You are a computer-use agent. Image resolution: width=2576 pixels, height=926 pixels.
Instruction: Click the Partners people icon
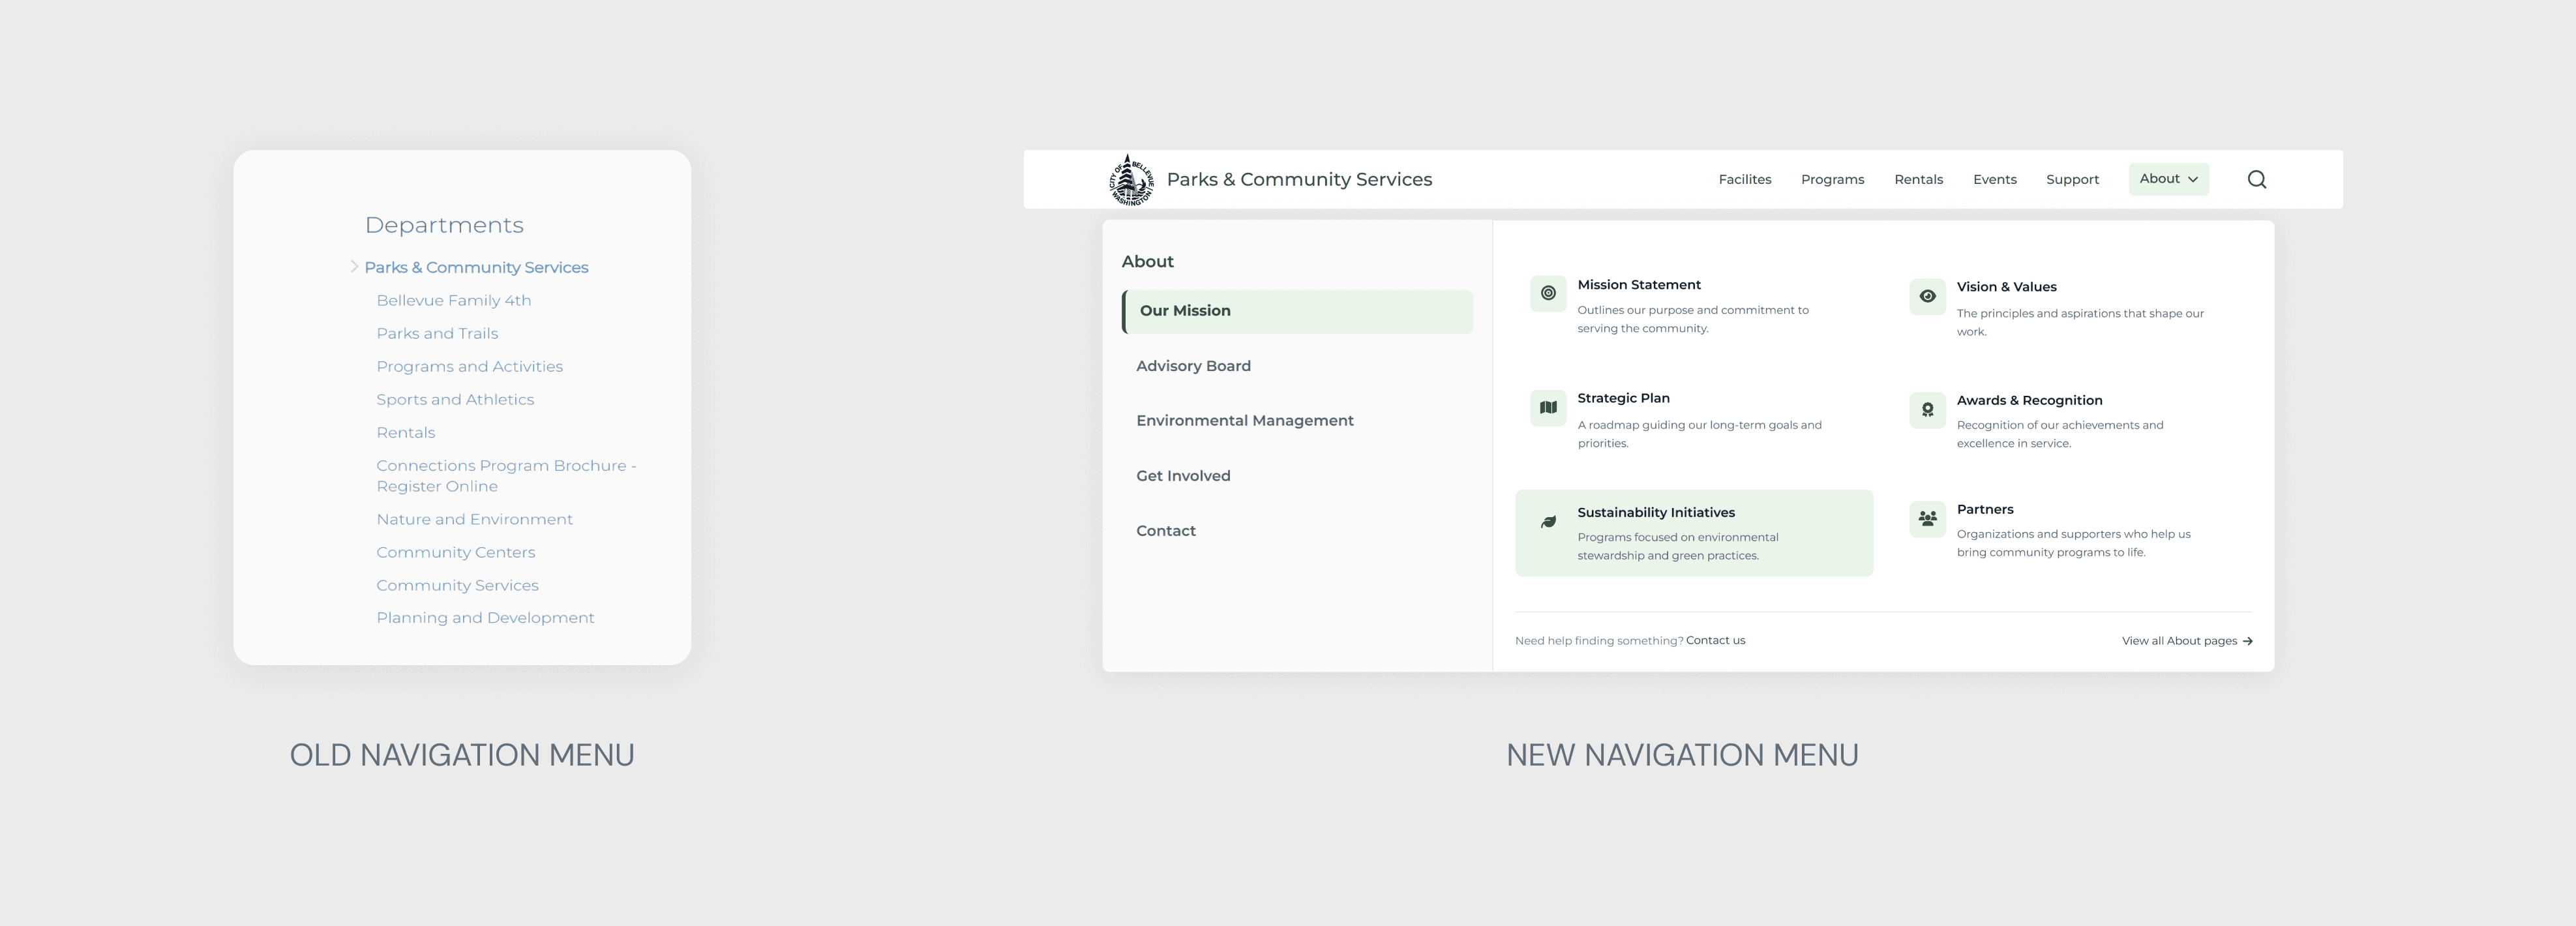1927,519
